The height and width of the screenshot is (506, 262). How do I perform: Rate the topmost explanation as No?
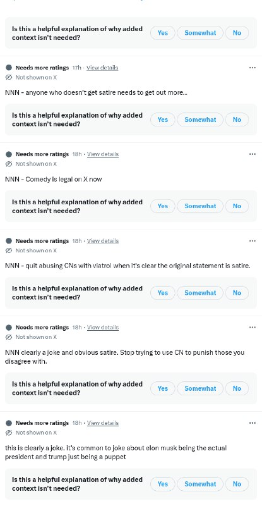coord(237,33)
